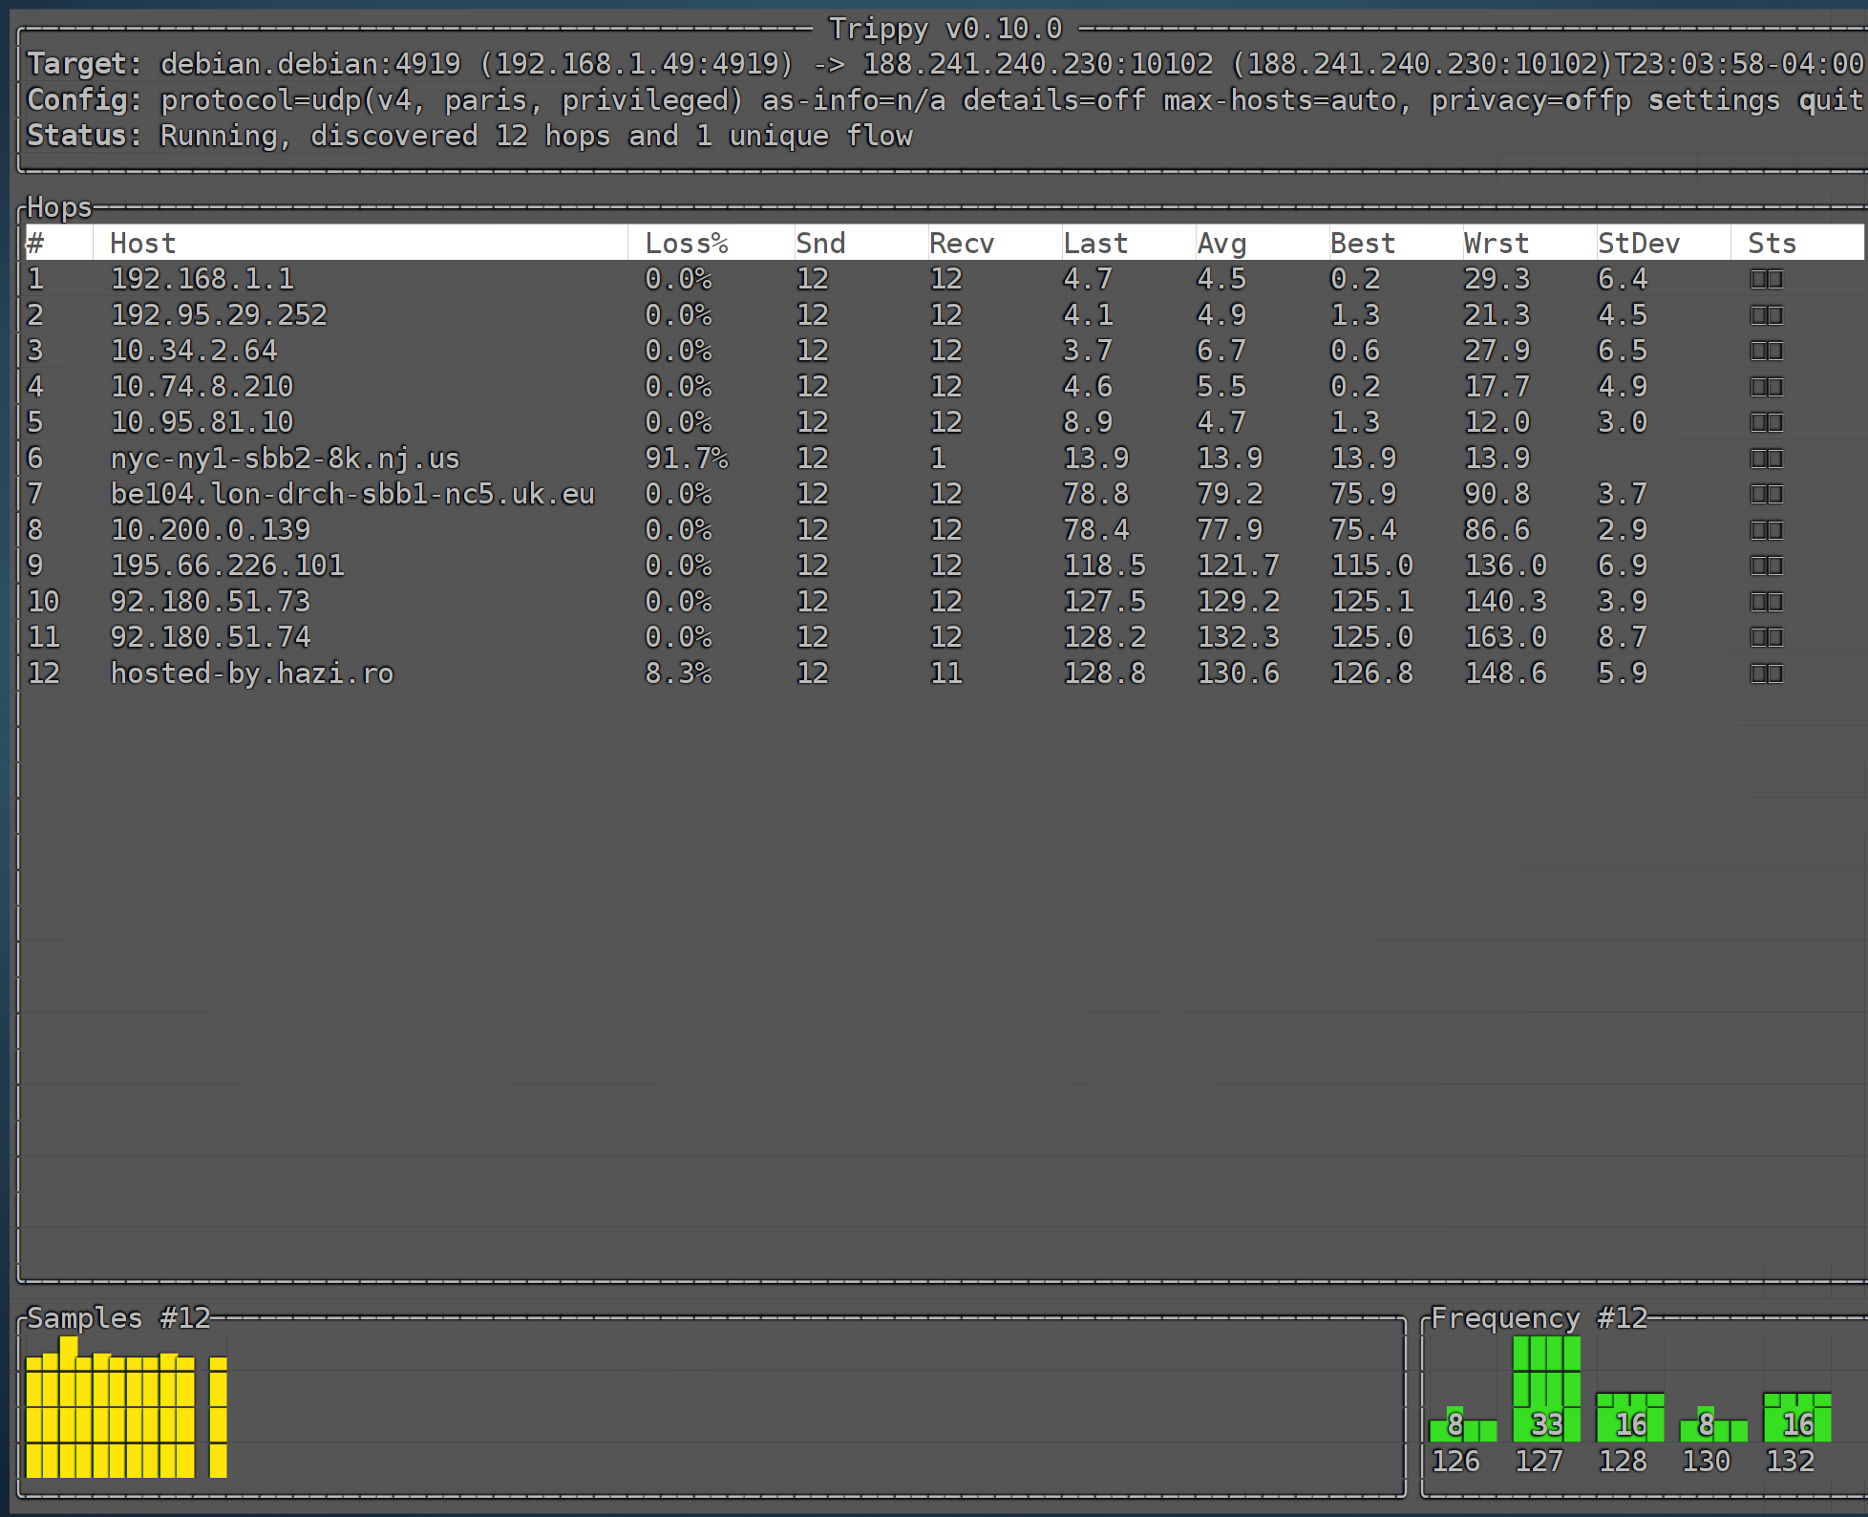The width and height of the screenshot is (1868, 1517).
Task: Click the 91.7% loss value
Action: [x=686, y=459]
